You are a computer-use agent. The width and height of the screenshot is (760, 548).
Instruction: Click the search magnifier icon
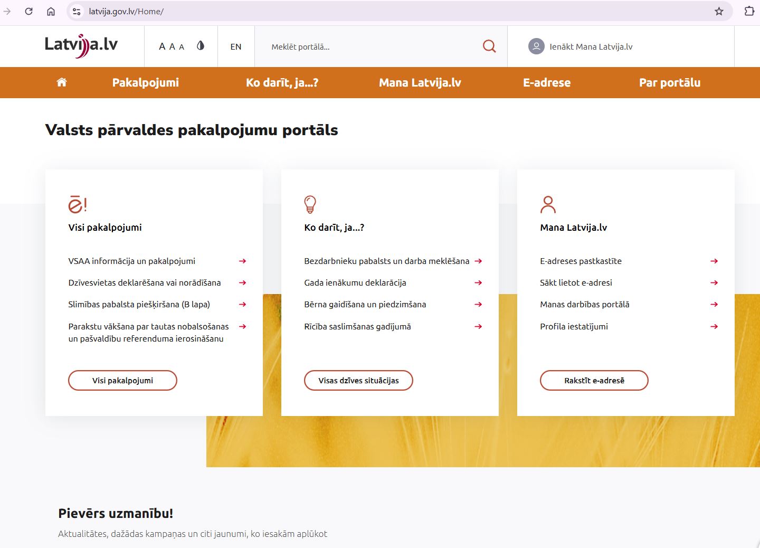[489, 46]
